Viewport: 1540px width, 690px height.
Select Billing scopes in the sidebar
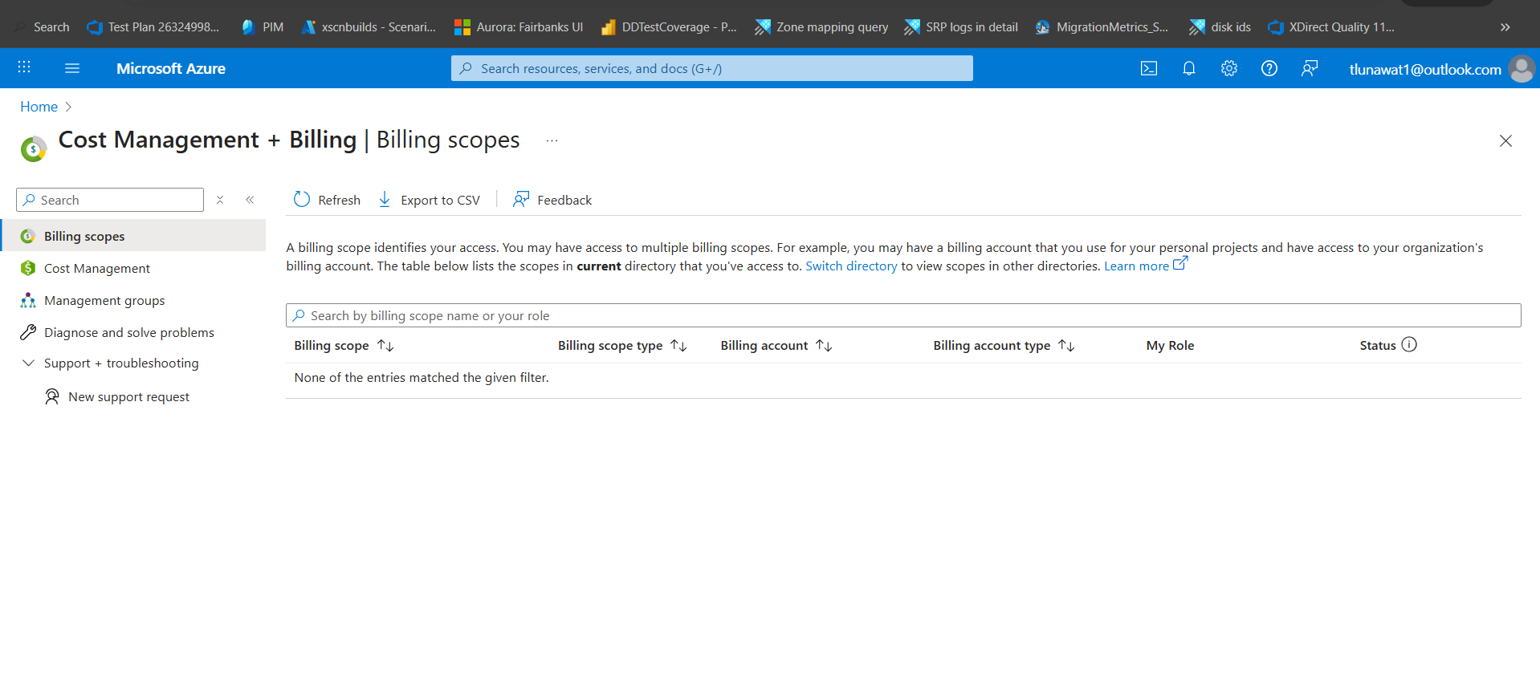click(x=133, y=236)
